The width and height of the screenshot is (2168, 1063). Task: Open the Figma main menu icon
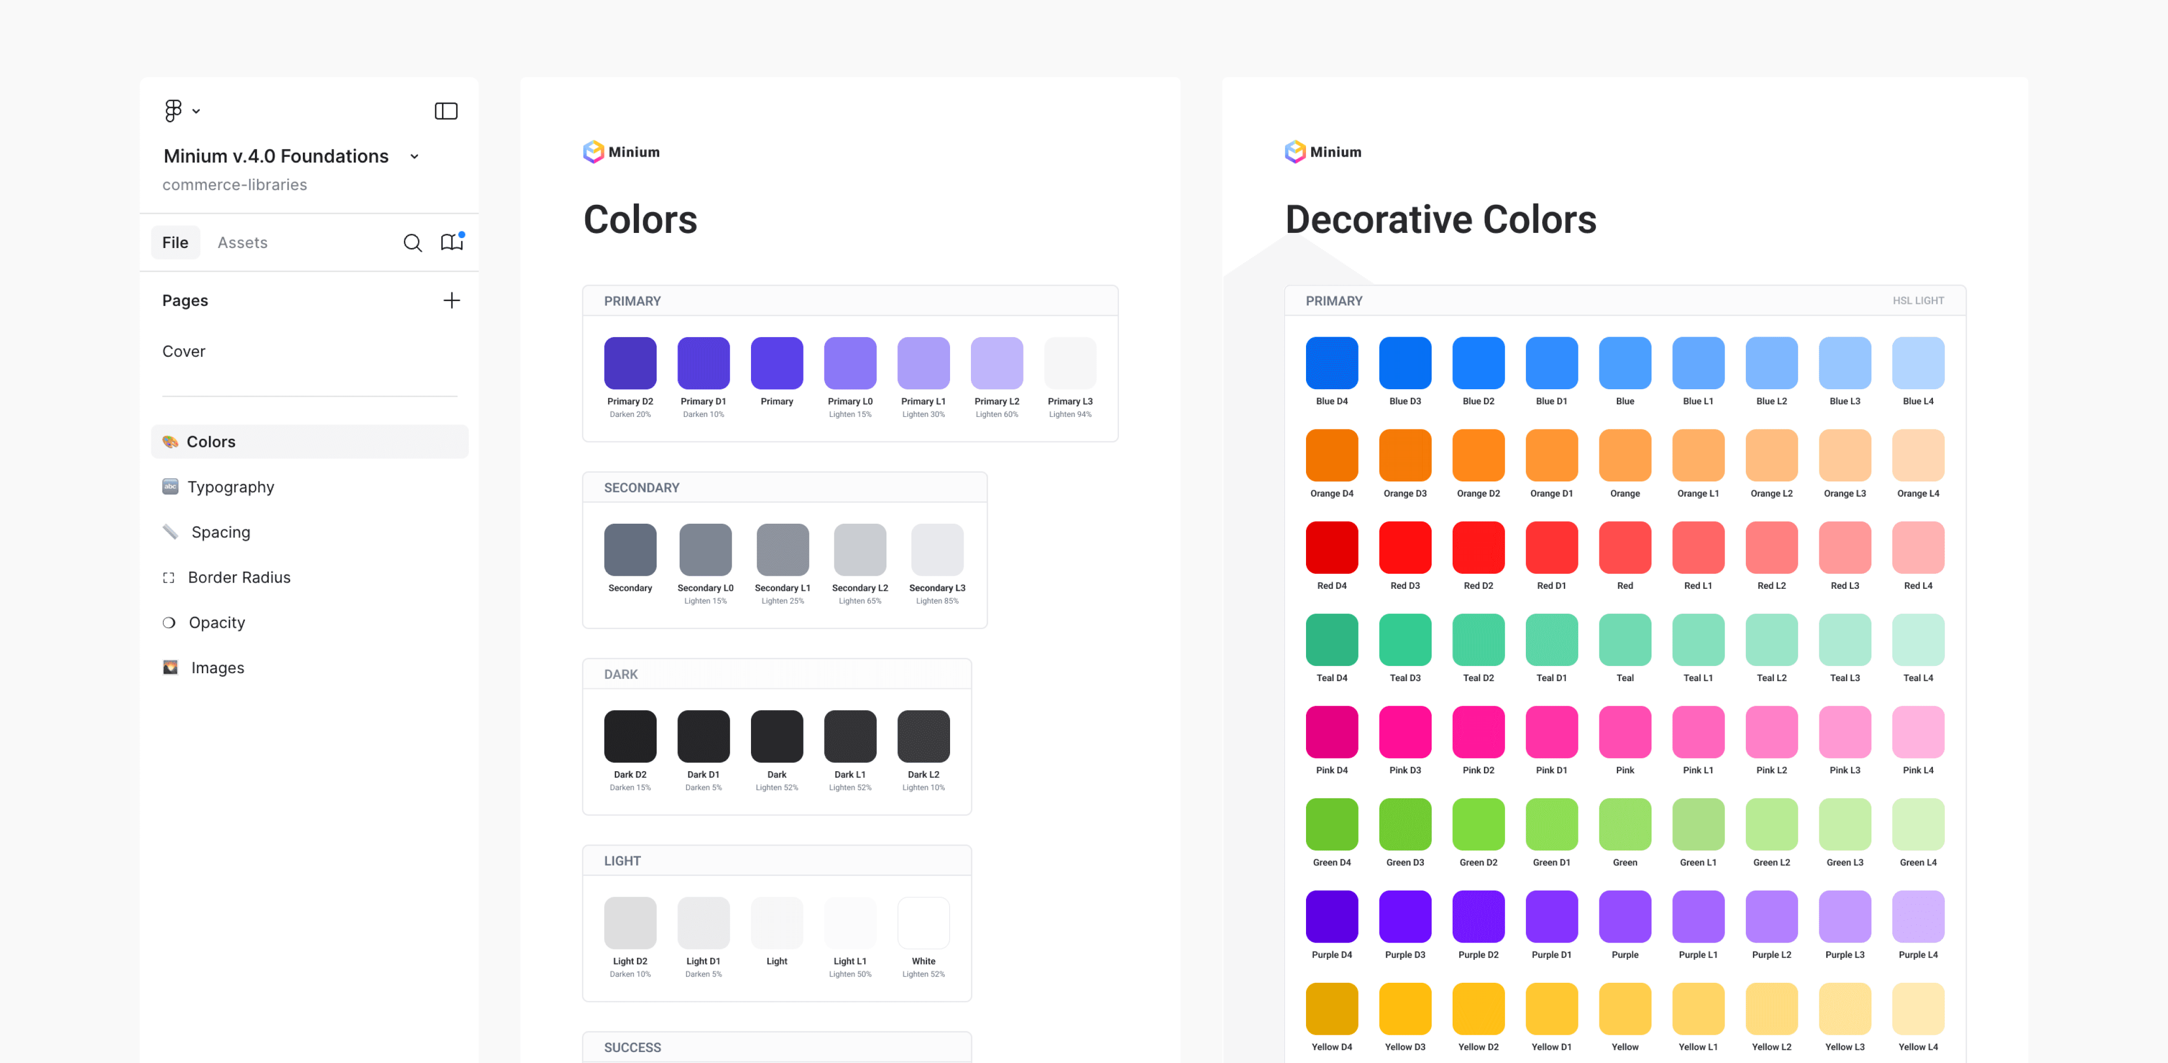173,110
